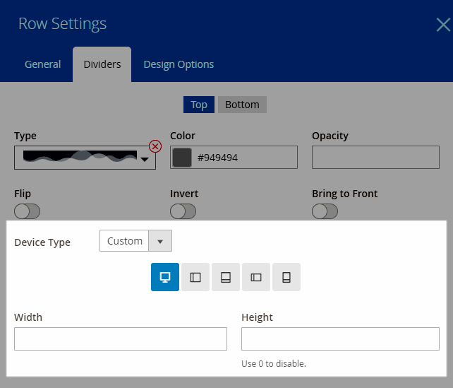Select the tablet landscape device icon
Screen dimensions: 453x388
click(195, 277)
